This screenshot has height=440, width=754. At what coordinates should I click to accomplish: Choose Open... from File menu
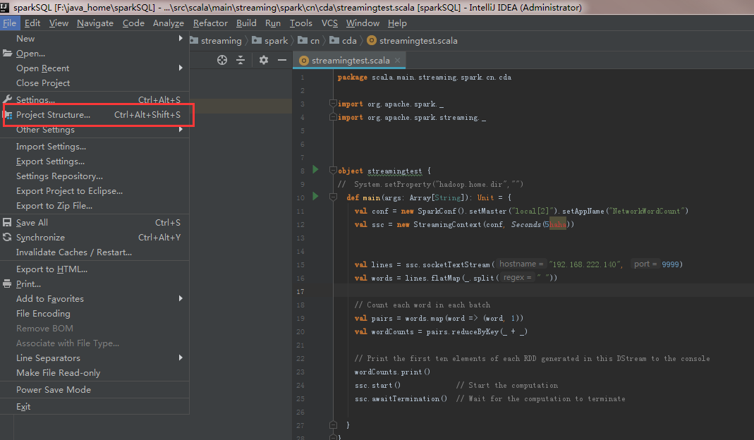pos(95,54)
